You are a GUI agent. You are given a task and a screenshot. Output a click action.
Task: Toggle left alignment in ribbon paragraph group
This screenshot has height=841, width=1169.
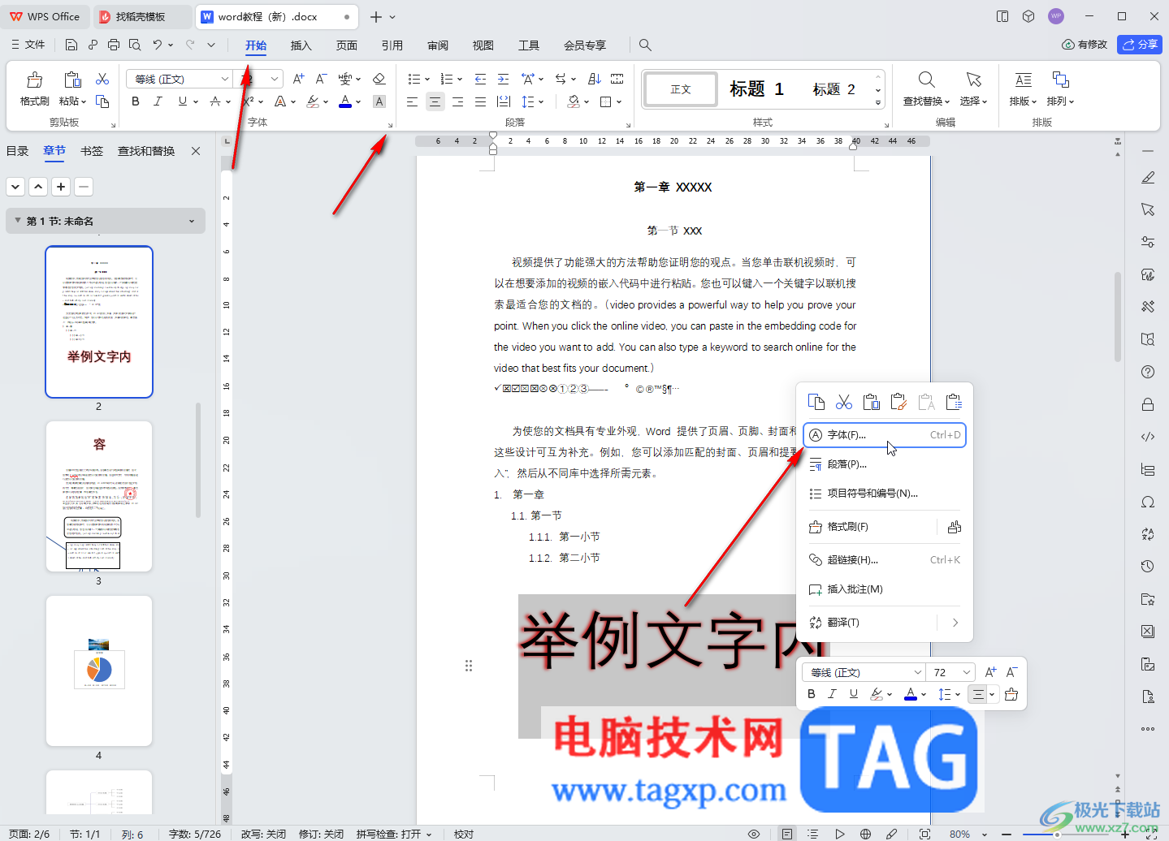[x=413, y=101]
